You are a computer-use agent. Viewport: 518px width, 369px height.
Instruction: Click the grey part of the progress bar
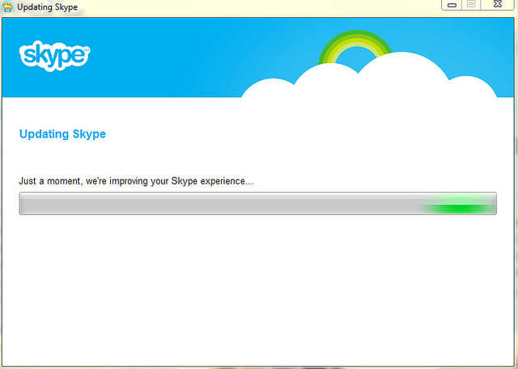point(219,204)
